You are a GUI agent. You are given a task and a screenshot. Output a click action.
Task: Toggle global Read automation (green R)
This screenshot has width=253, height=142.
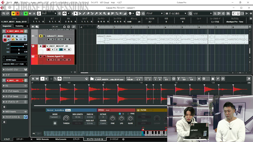pyautogui.click(x=26, y=13)
